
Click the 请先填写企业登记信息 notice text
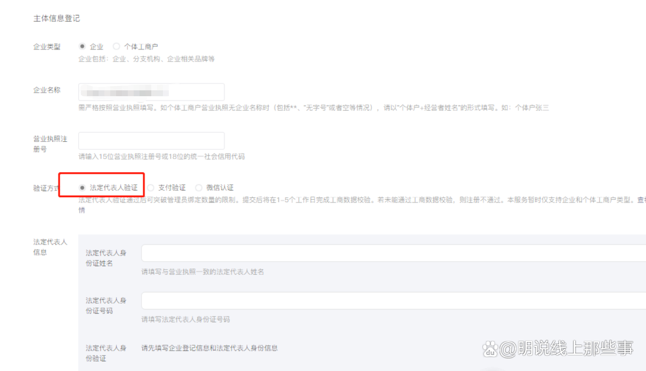pyautogui.click(x=210, y=348)
